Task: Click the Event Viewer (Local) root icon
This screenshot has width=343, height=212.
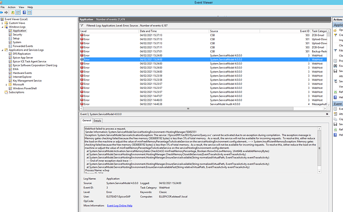Action: (x=2, y=19)
